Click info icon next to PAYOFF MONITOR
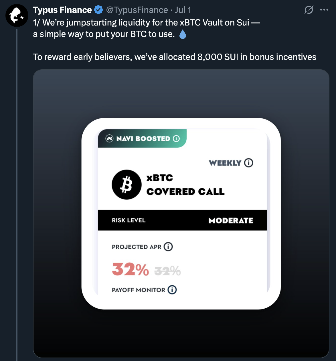The width and height of the screenshot is (336, 361). pyautogui.click(x=172, y=290)
